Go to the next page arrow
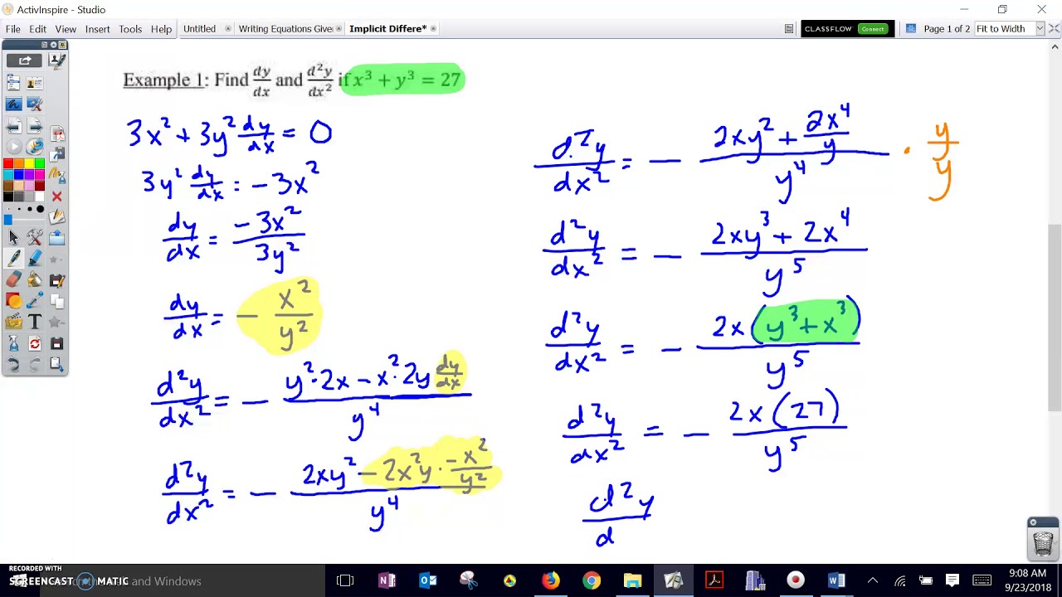 coord(34,125)
